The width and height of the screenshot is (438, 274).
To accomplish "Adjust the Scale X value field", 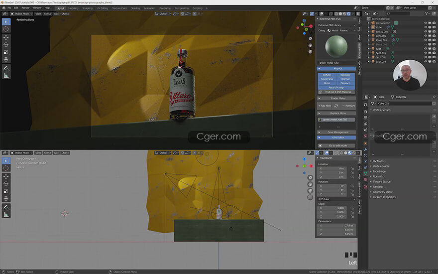I will (332, 208).
